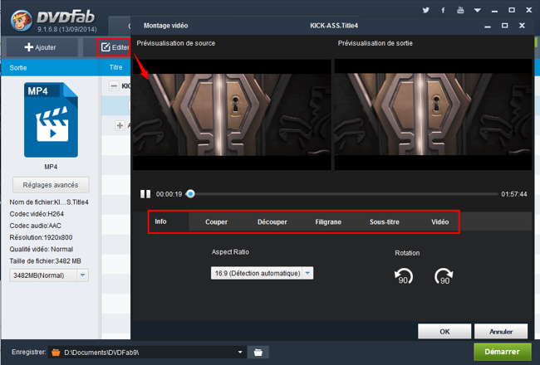Switch to the Couper tab

pyautogui.click(x=217, y=221)
